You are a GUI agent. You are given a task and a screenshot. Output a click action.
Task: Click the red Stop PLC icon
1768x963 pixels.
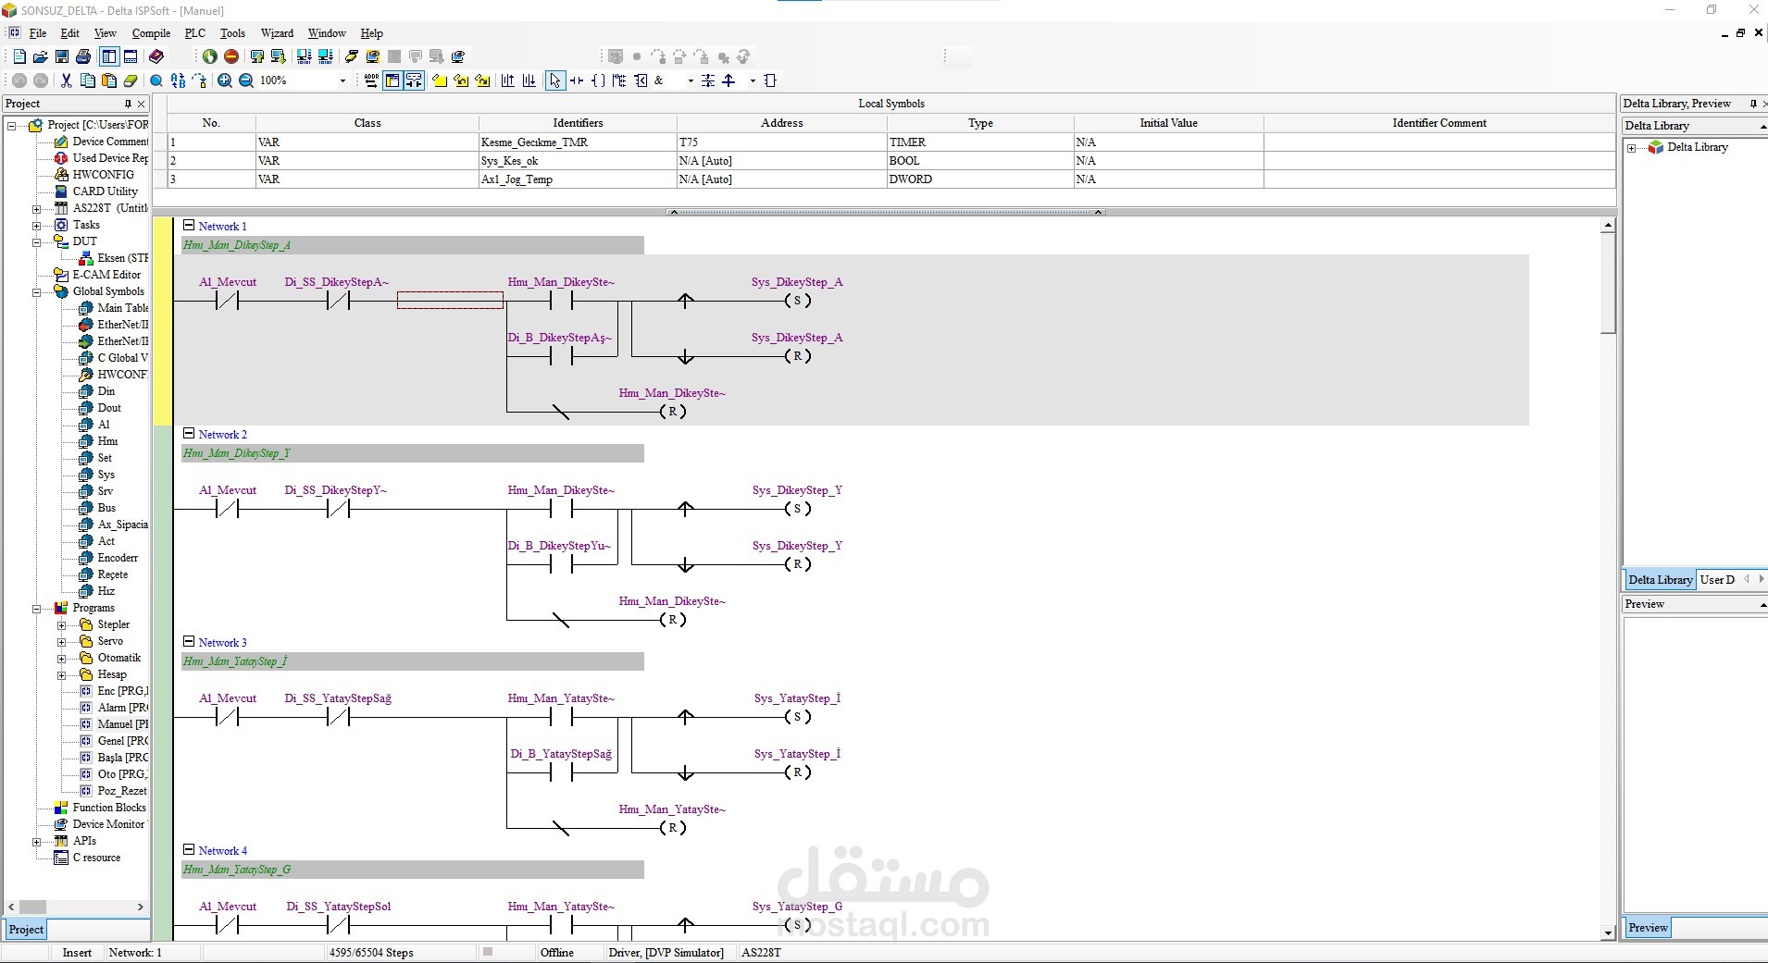click(x=231, y=56)
